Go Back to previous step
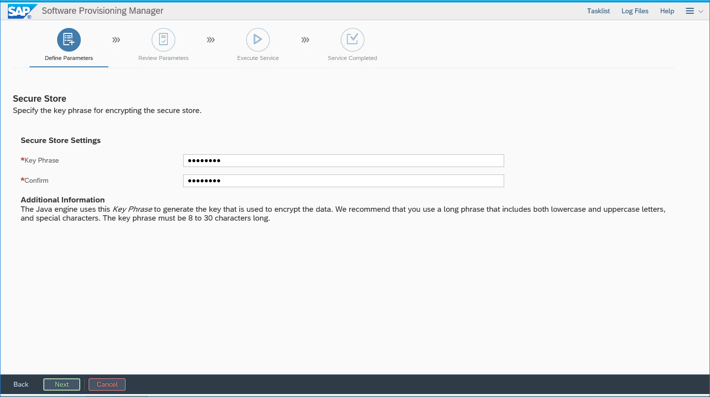The image size is (710, 397). (x=21, y=384)
